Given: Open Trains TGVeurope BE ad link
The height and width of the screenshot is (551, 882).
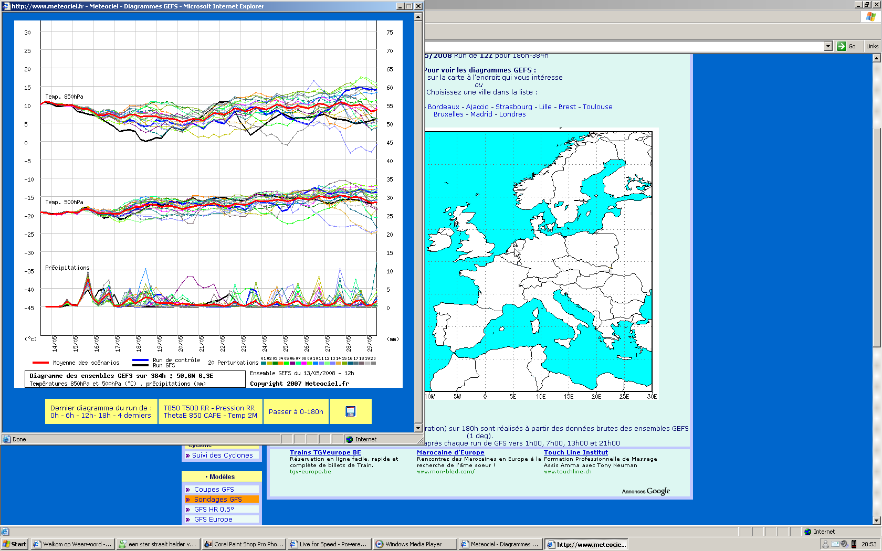Looking at the screenshot, I should coord(325,452).
